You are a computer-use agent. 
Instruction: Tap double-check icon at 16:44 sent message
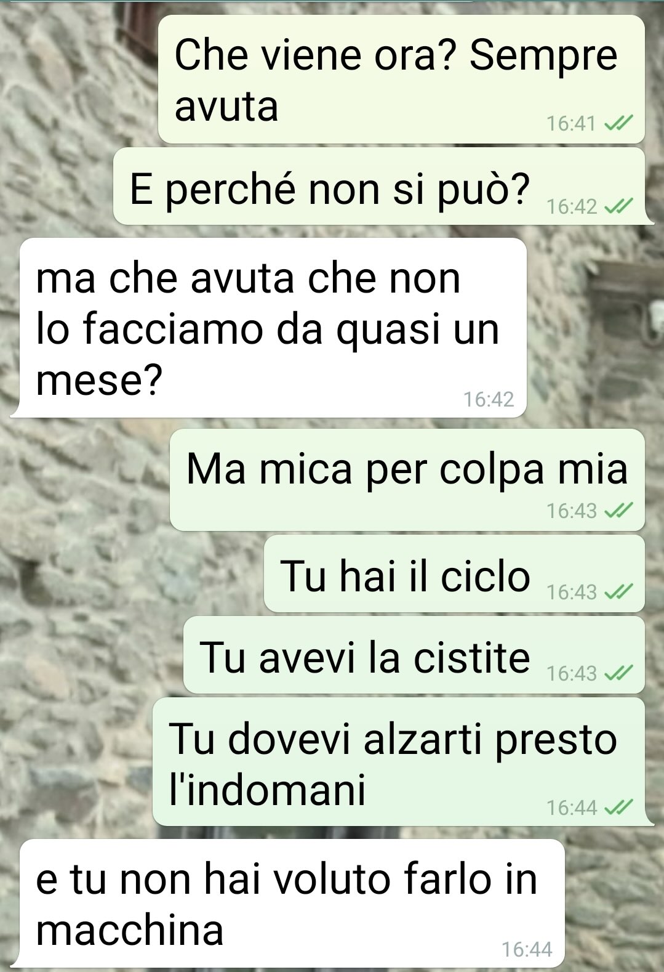(618, 807)
